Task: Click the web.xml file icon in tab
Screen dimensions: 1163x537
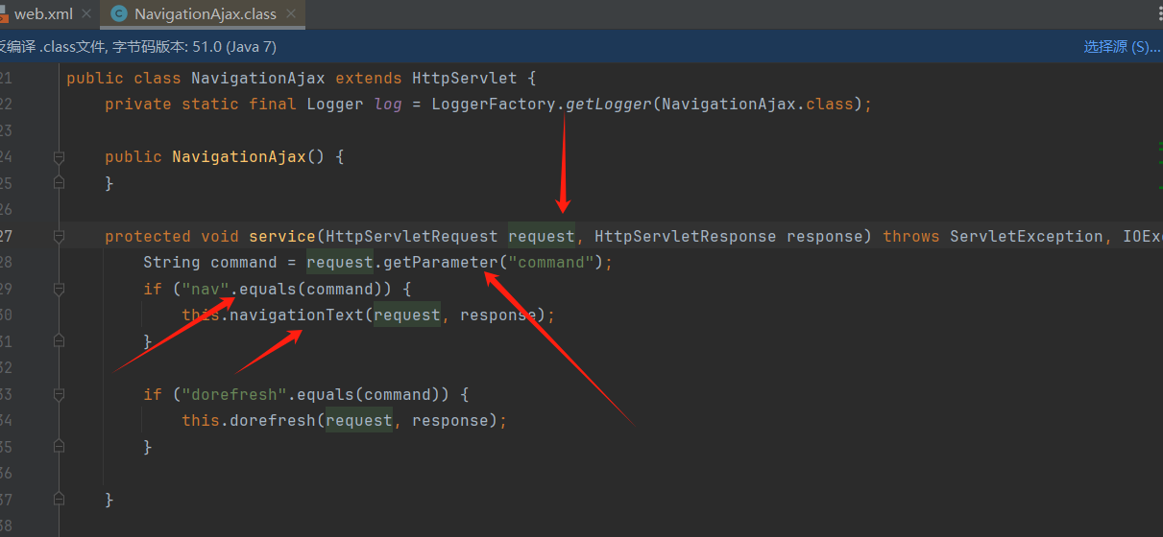Action: tap(3, 14)
